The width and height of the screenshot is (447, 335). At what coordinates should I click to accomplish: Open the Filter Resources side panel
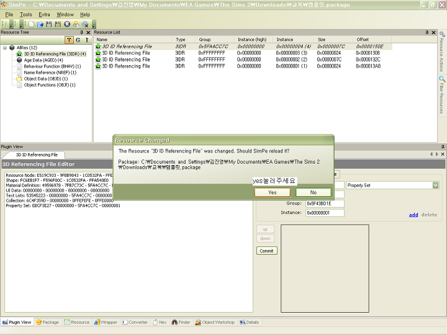[442, 95]
